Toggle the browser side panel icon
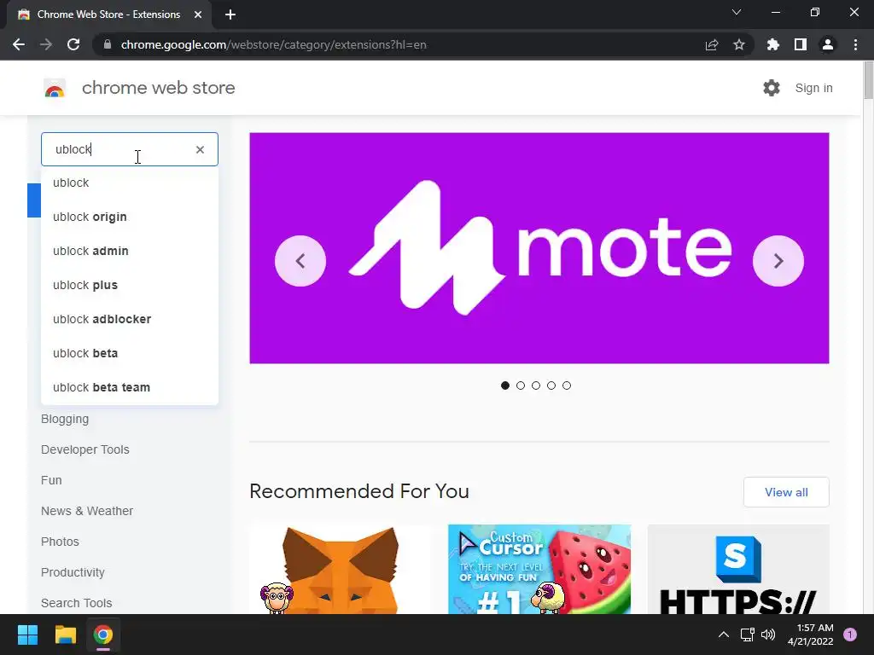The width and height of the screenshot is (874, 655). [x=801, y=44]
